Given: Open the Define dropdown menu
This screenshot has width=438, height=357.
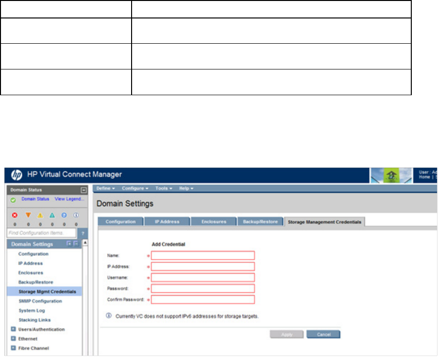Looking at the screenshot, I should coord(105,188).
